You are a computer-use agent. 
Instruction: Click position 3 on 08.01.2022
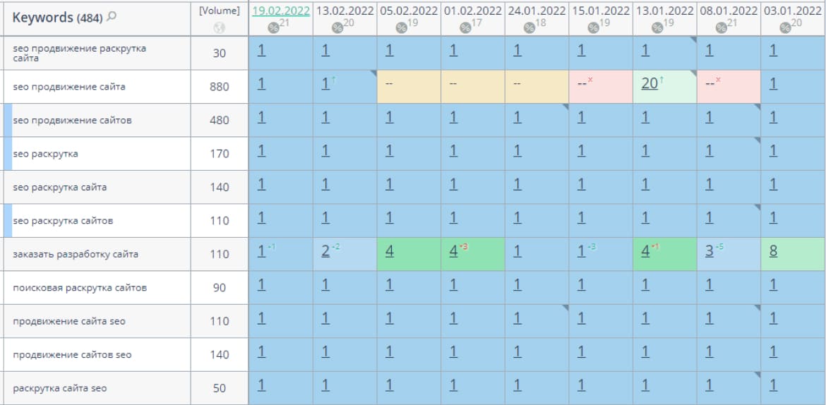tap(709, 250)
